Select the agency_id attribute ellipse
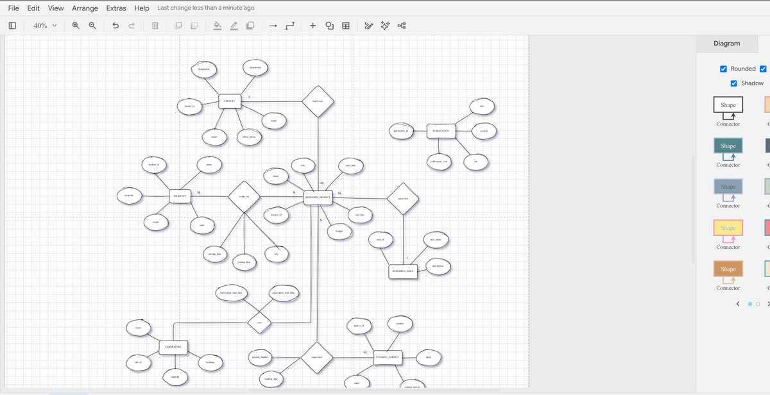Image resolution: width=770 pixels, height=395 pixels. point(359,326)
